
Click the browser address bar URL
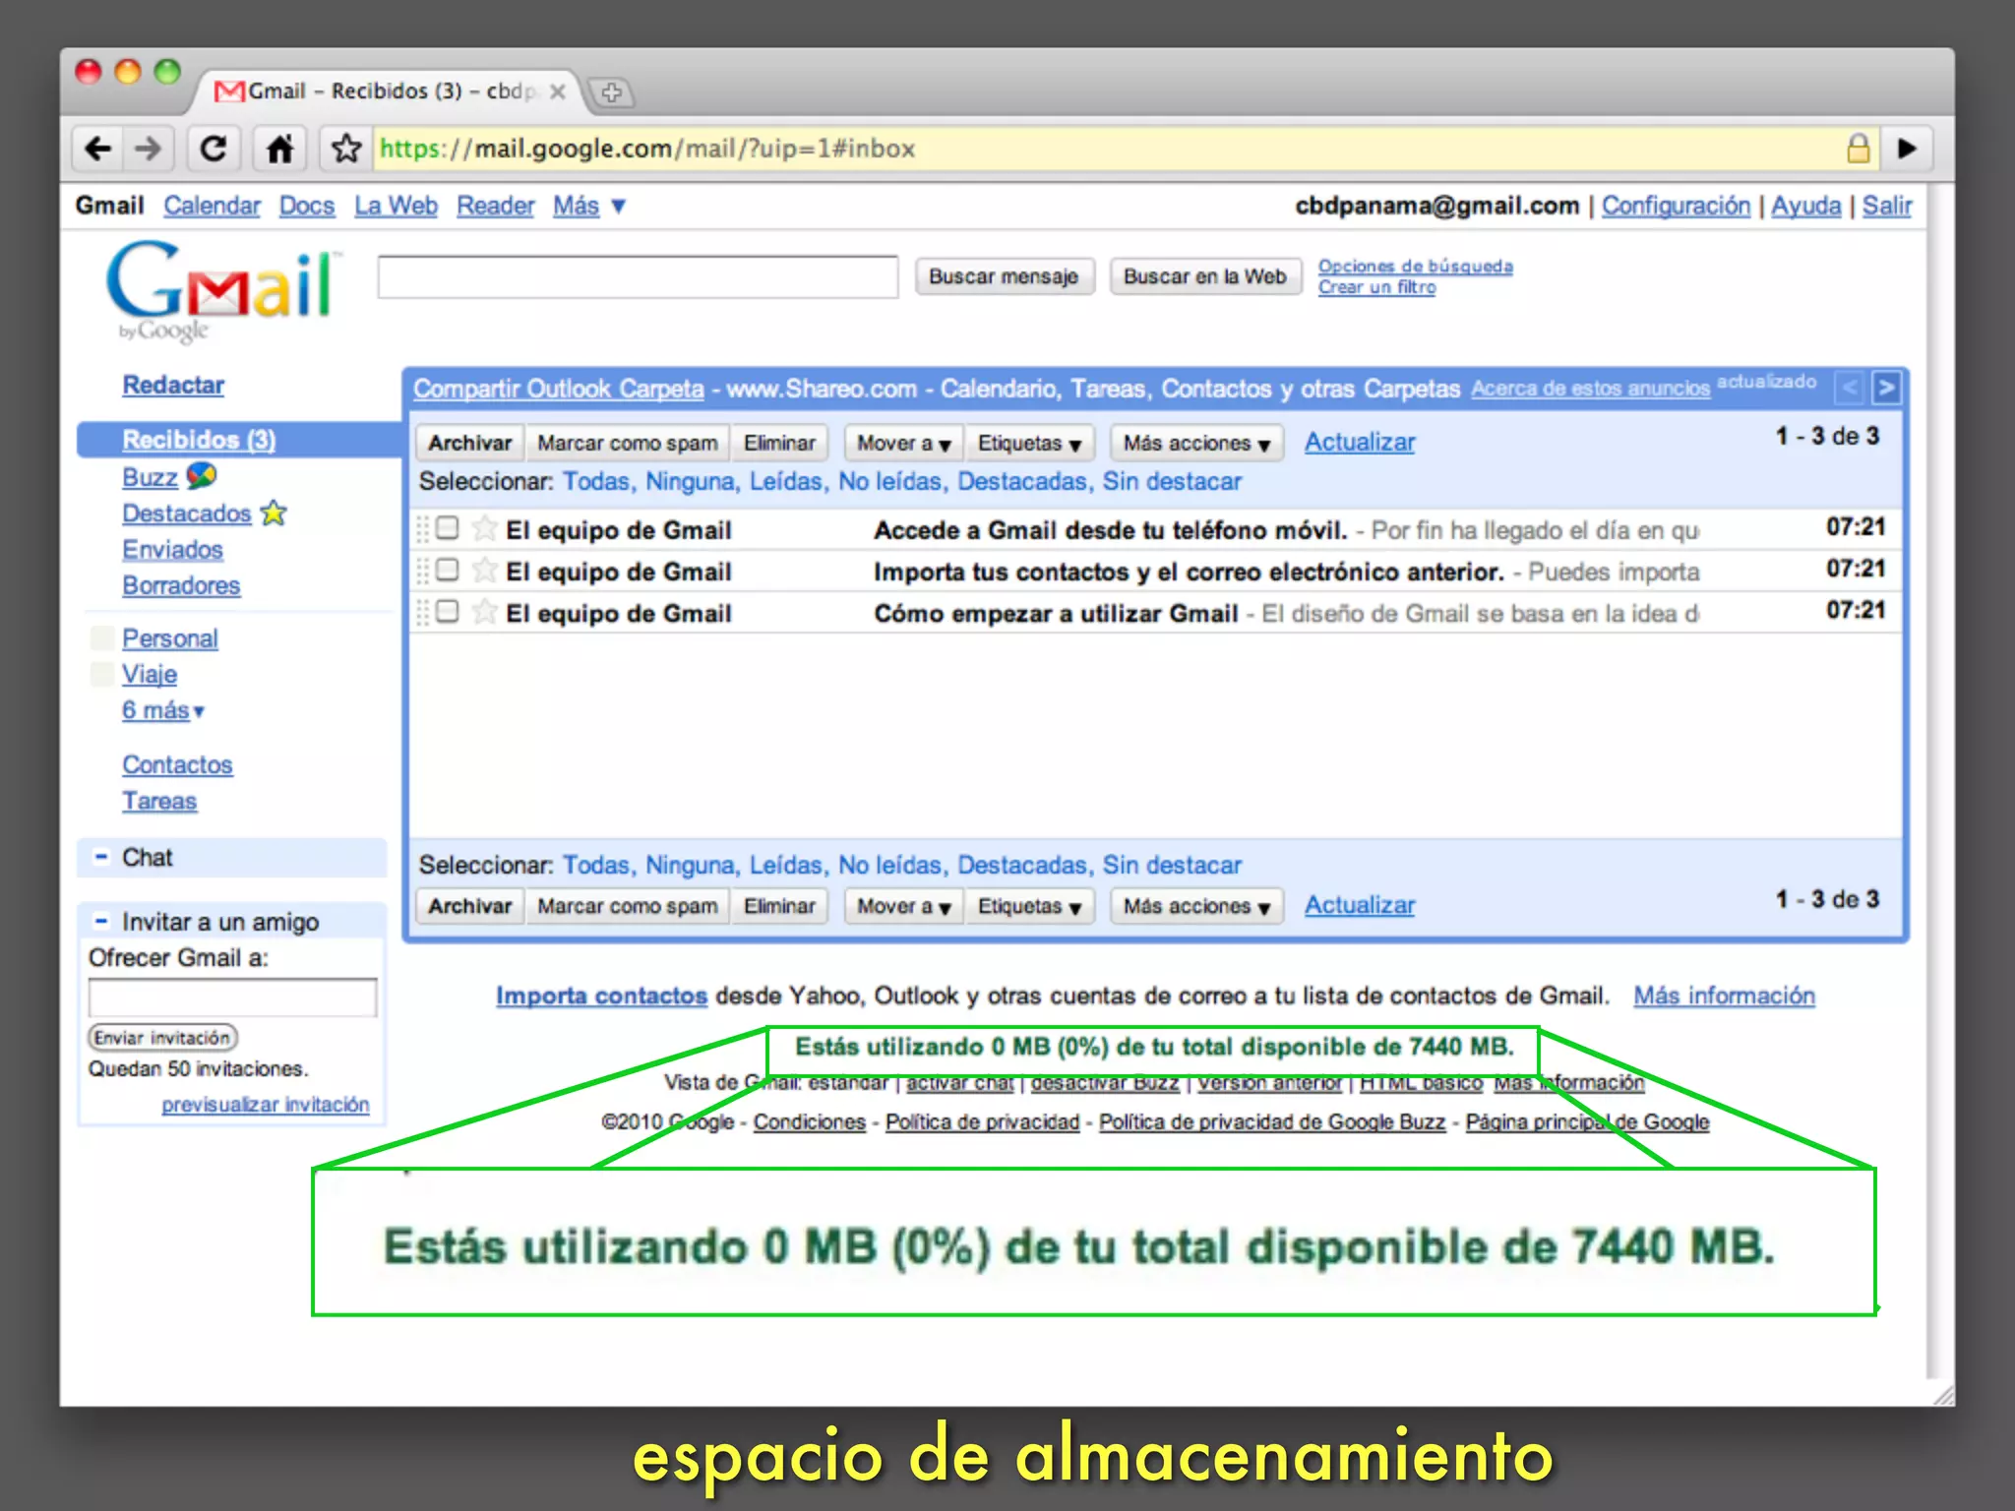[647, 149]
